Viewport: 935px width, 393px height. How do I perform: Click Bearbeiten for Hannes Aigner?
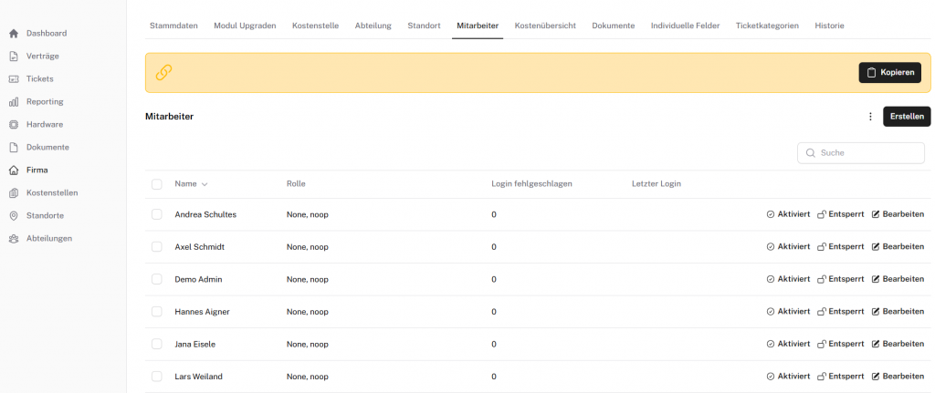tap(898, 312)
